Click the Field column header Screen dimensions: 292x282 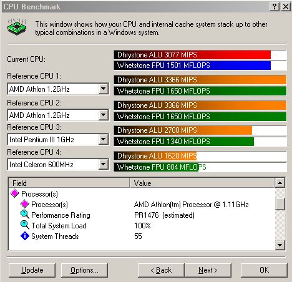tap(69, 183)
